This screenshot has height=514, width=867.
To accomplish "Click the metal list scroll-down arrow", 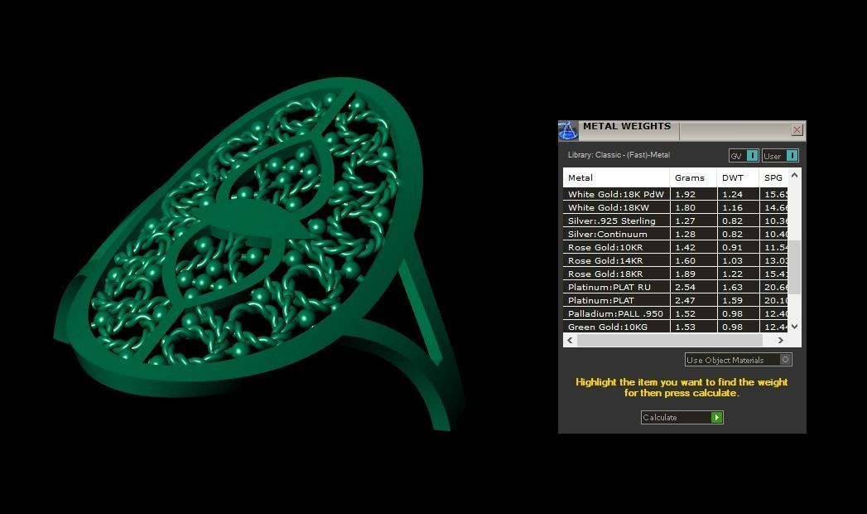I will (795, 327).
